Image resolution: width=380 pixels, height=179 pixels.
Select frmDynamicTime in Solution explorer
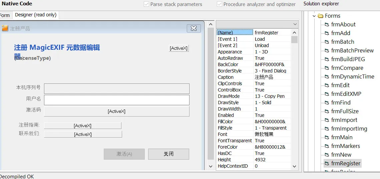[353, 77]
